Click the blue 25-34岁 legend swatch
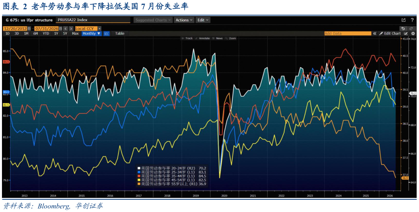 tap(139, 172)
